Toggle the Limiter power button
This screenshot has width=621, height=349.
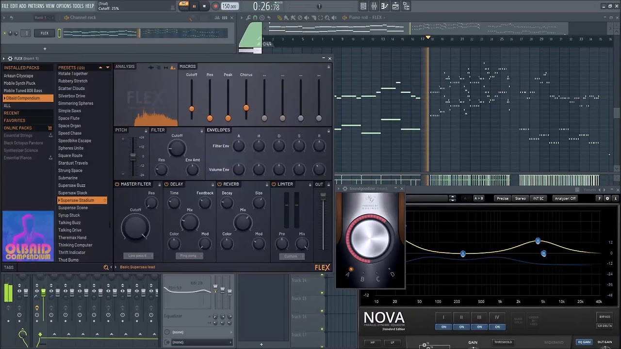pos(274,184)
